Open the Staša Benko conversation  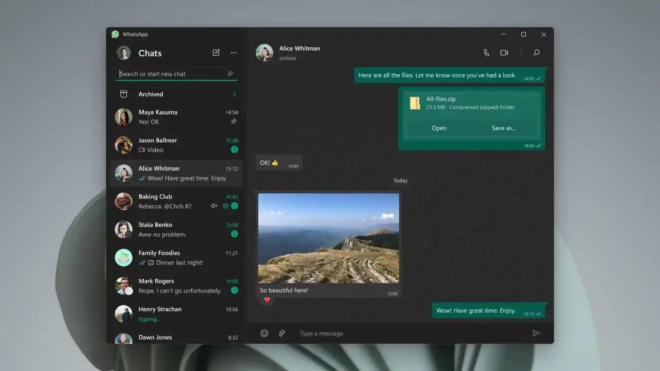(x=175, y=229)
